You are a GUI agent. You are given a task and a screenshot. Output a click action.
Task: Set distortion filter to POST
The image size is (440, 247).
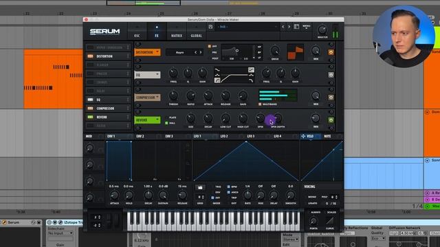(215, 58)
